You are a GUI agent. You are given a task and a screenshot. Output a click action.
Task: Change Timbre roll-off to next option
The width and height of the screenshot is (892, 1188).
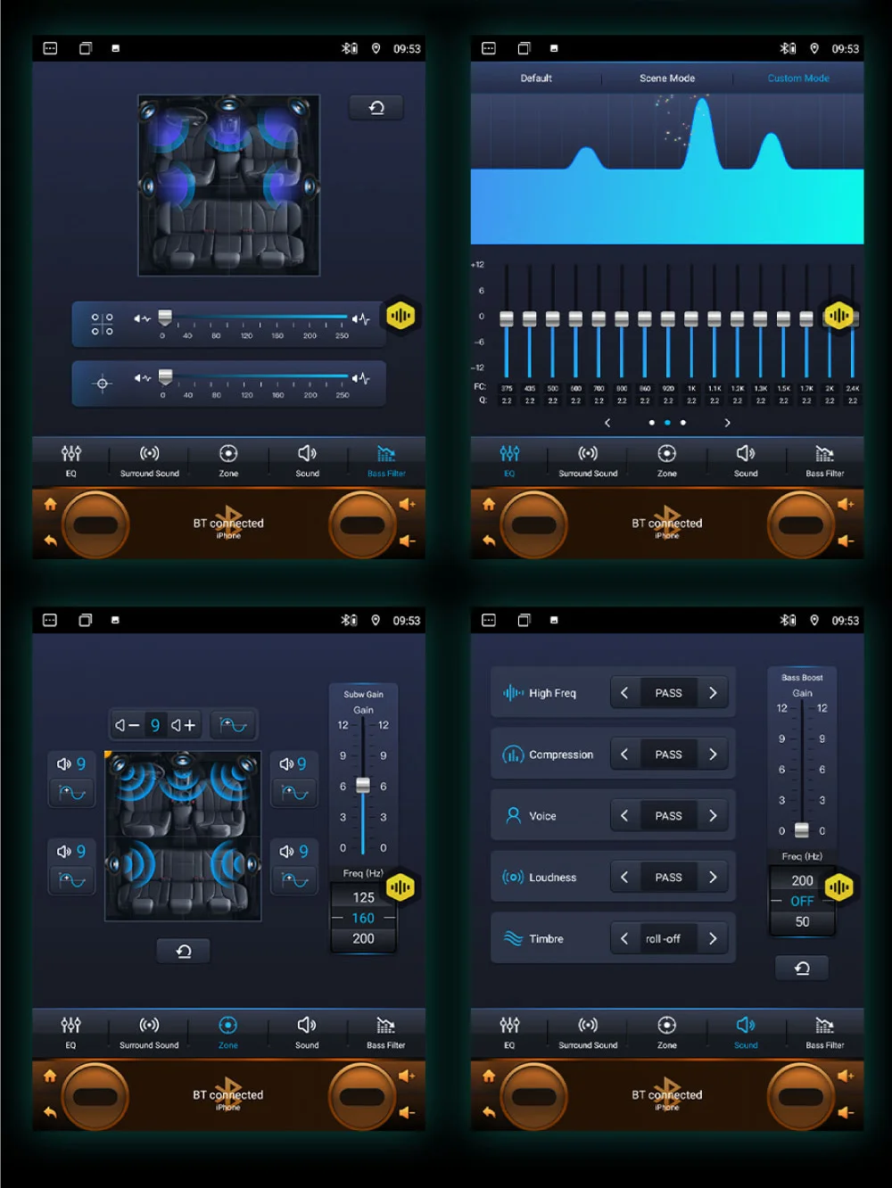[713, 938]
